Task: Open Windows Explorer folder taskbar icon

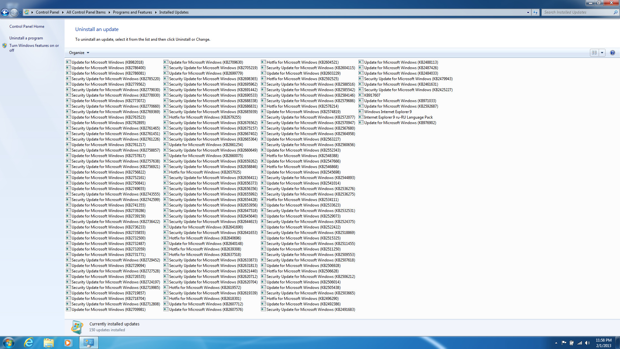Action: [x=48, y=343]
